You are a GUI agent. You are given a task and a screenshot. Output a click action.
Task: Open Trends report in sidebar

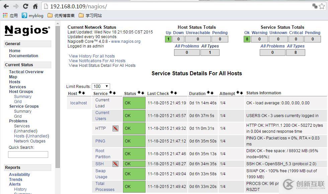tap(16, 180)
